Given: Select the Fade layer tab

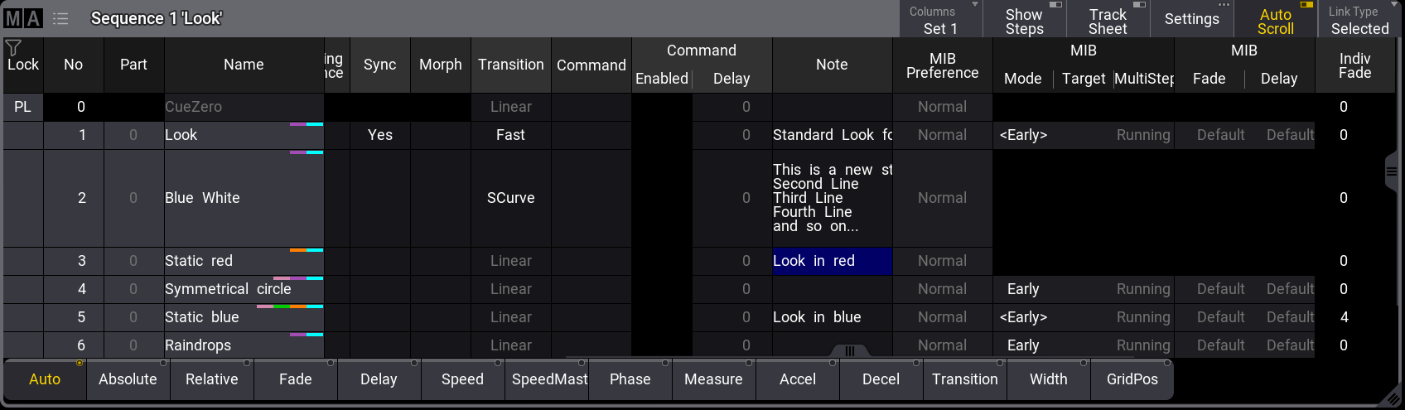Looking at the screenshot, I should click(295, 379).
